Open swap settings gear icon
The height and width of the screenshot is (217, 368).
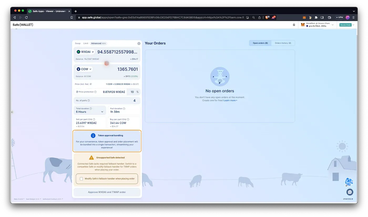click(139, 43)
